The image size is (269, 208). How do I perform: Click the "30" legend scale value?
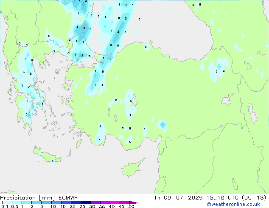[92, 206]
